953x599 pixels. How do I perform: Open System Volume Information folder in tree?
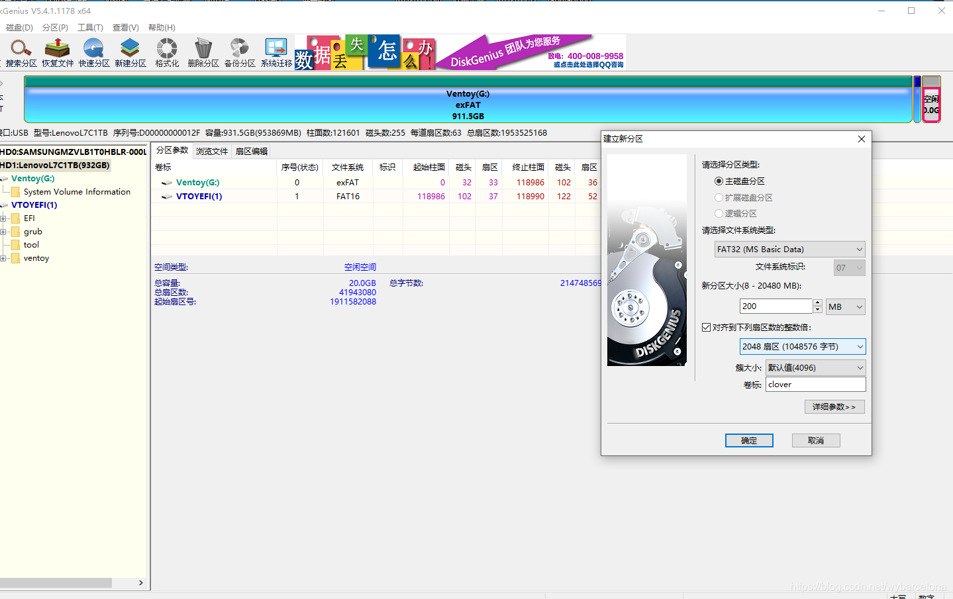(77, 192)
